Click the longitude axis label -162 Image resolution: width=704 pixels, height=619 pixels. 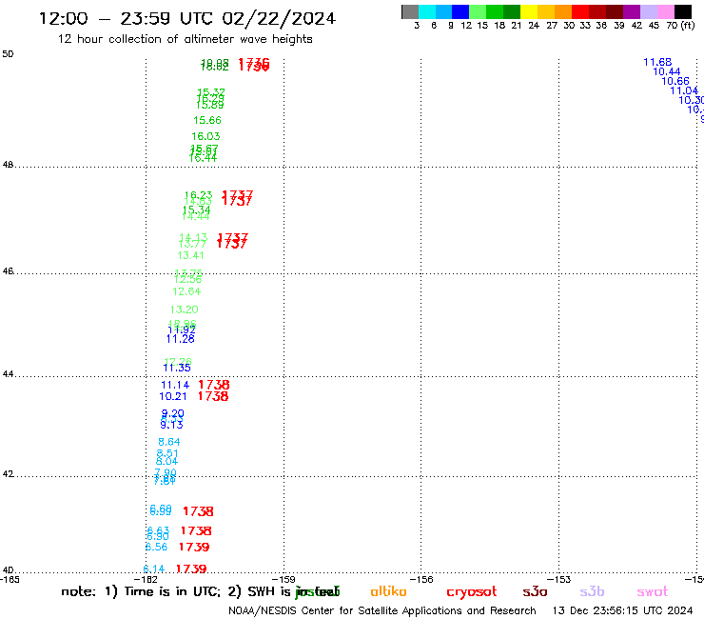point(146,580)
